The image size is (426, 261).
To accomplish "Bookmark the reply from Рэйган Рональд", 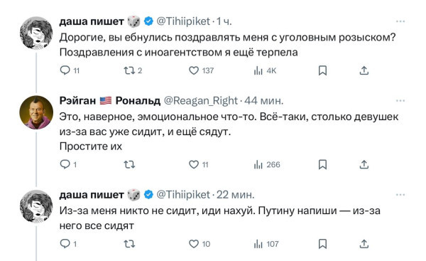I will tap(322, 164).
